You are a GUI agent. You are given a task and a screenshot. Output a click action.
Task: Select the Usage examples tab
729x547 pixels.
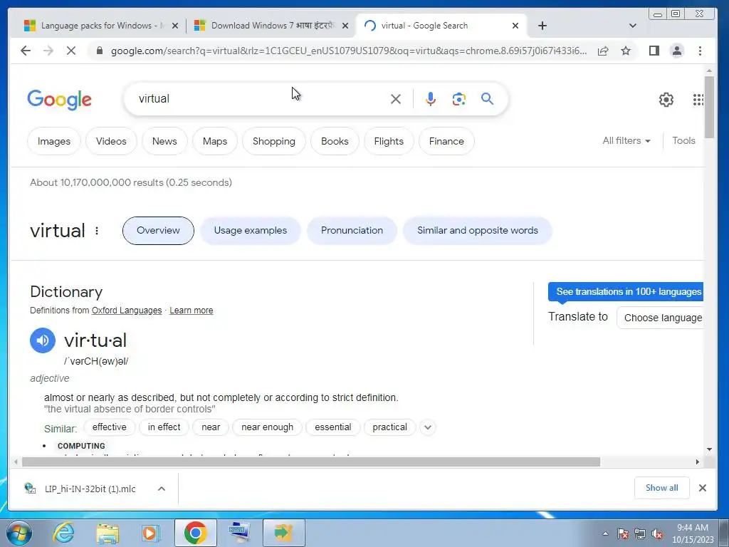250,231
